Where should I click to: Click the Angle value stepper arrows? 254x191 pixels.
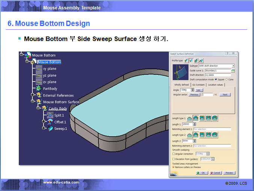192,90
